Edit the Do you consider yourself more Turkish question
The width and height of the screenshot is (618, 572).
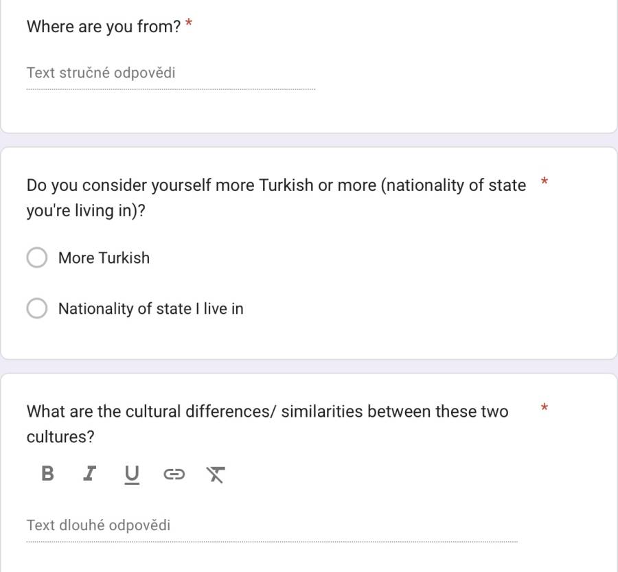coord(276,198)
